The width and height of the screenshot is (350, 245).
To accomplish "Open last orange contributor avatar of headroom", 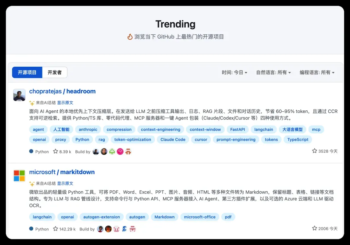I will (128, 151).
